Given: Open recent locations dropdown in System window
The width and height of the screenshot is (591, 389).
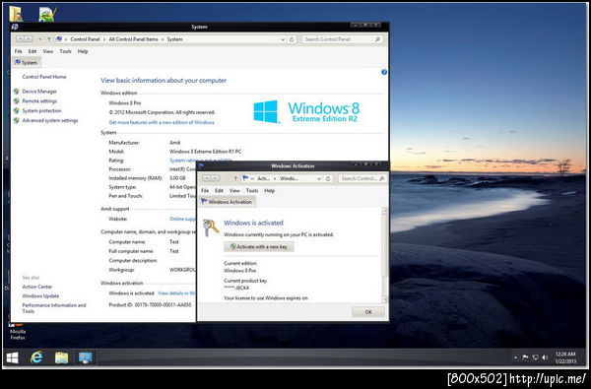Looking at the screenshot, I should (39, 39).
